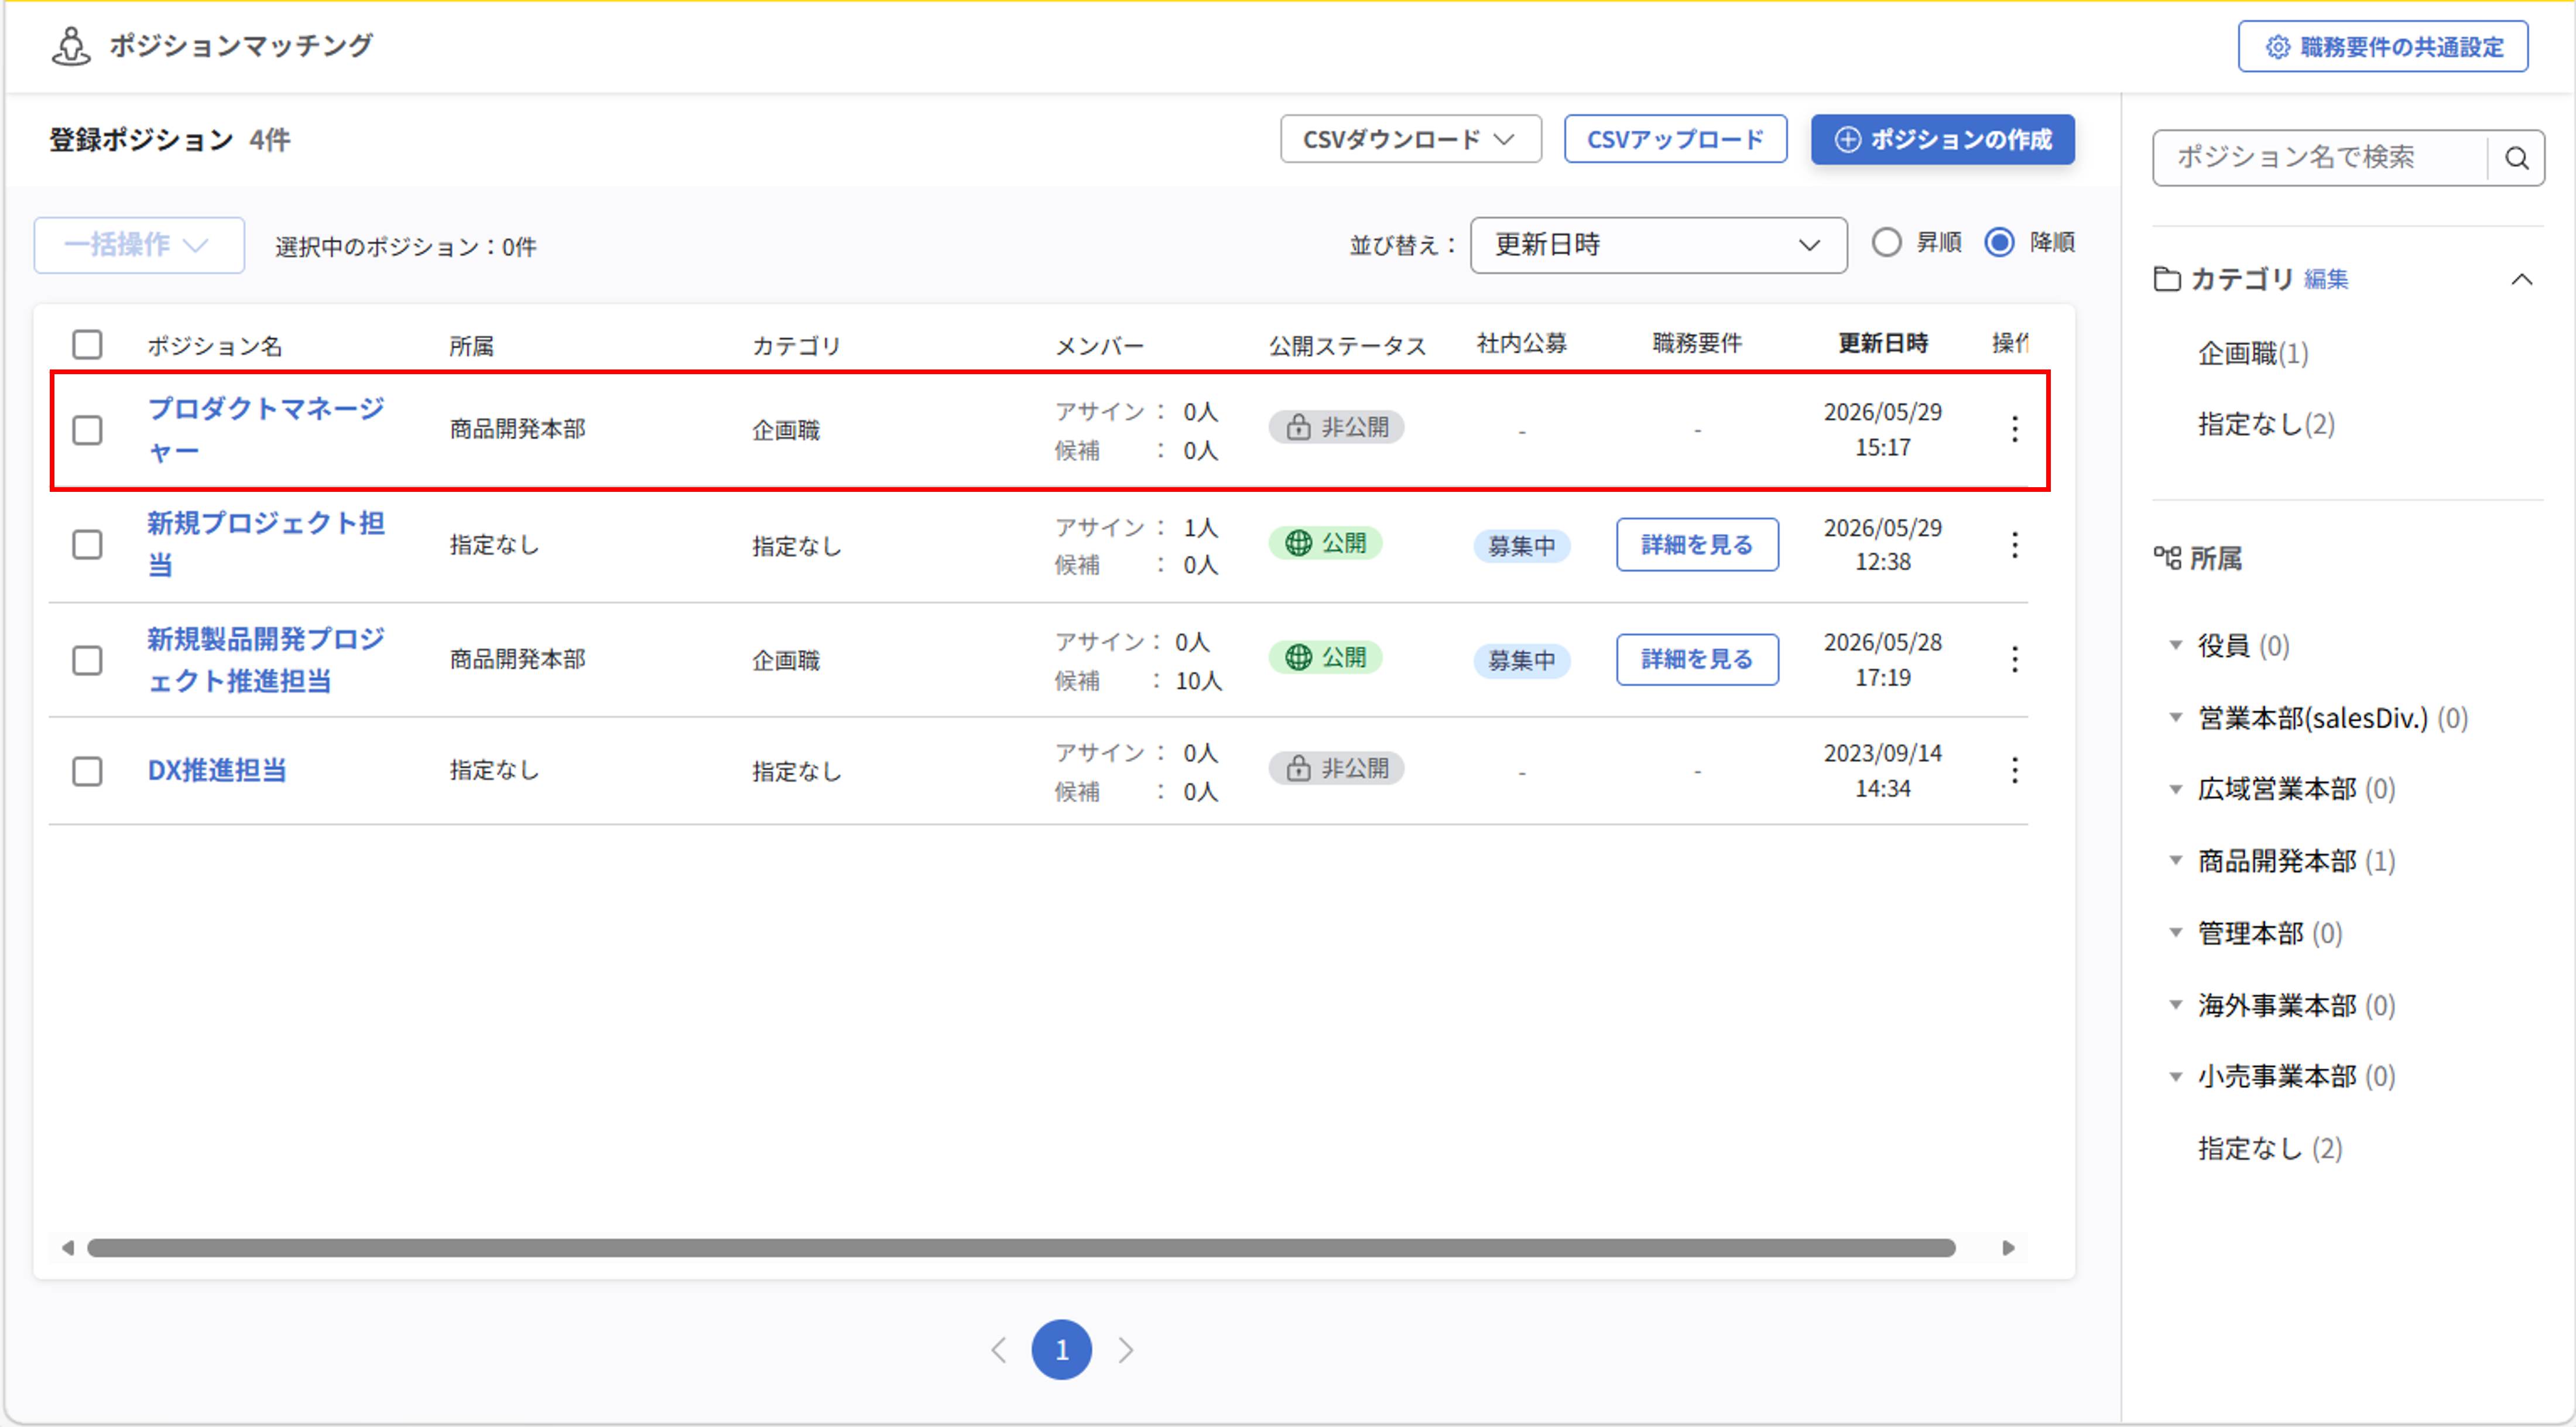The image size is (2576, 1427).
Task: Click the horizontal scrollbar thumb under the table
Action: point(1021,1248)
